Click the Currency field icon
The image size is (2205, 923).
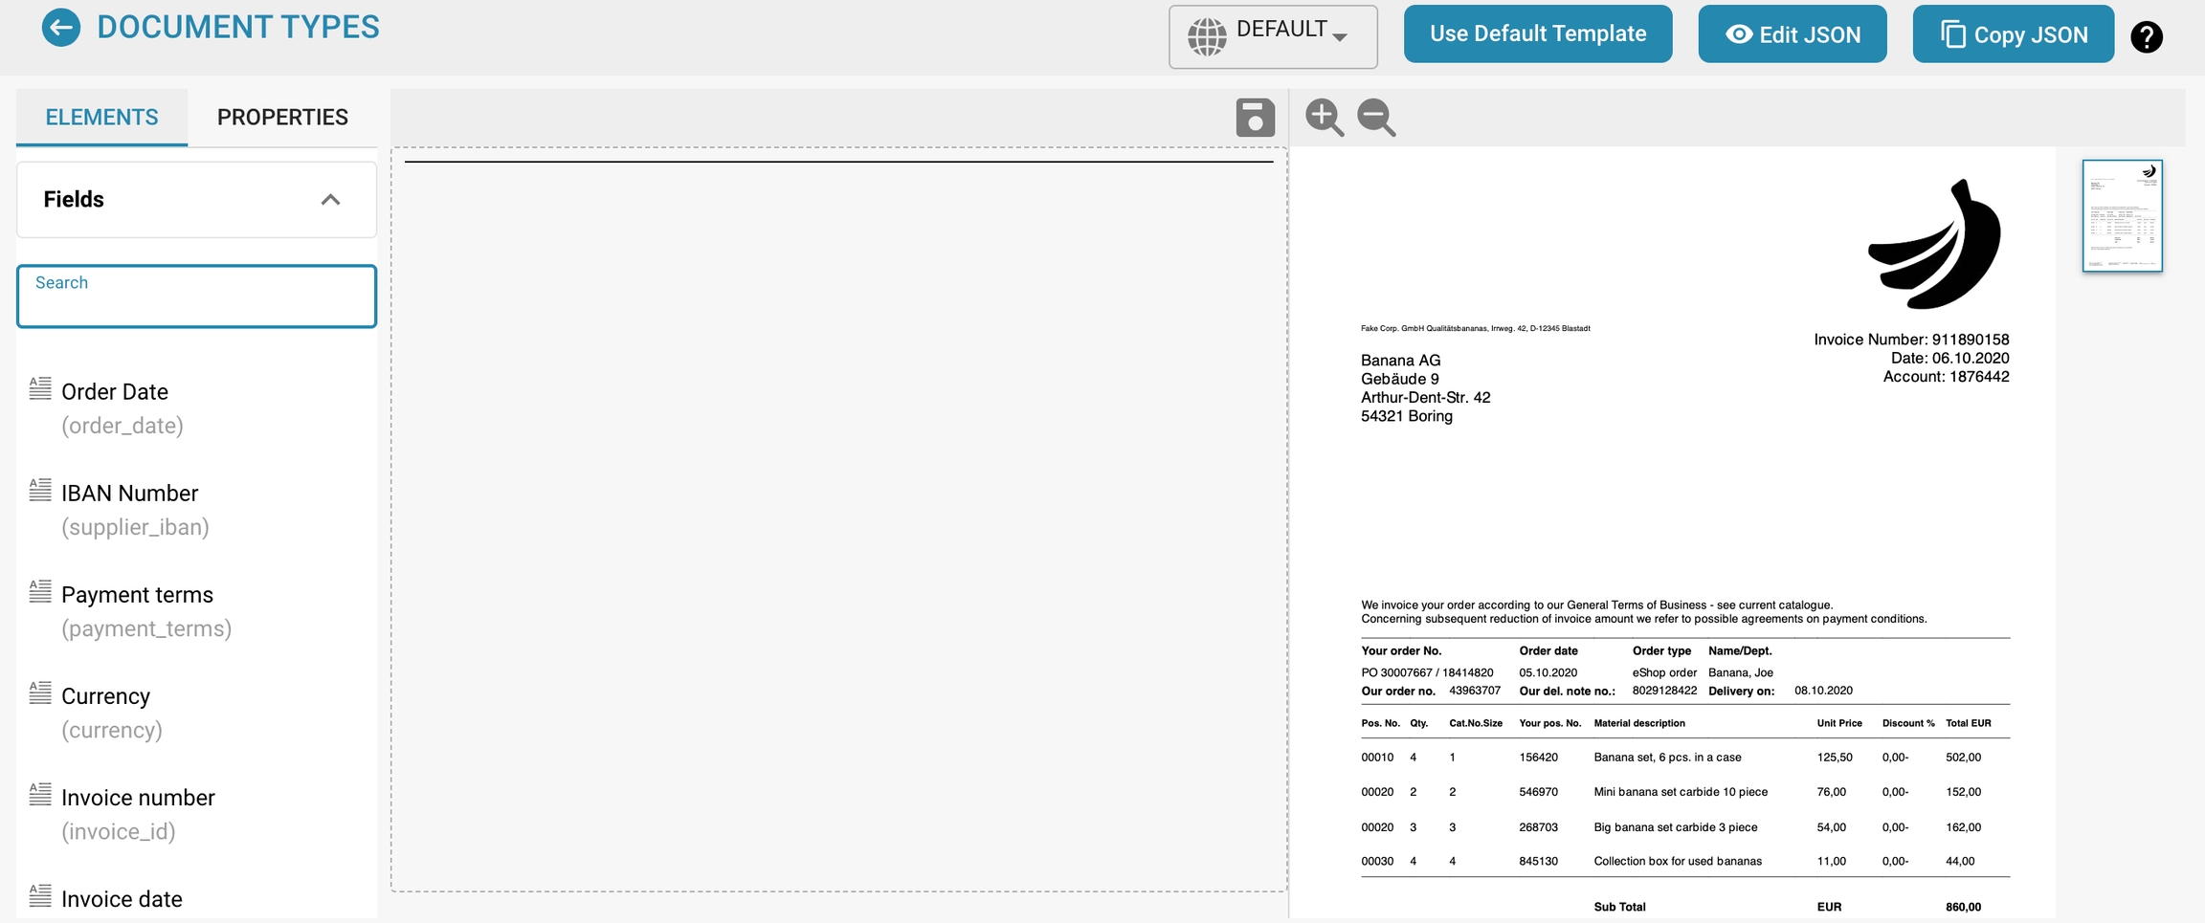[40, 692]
